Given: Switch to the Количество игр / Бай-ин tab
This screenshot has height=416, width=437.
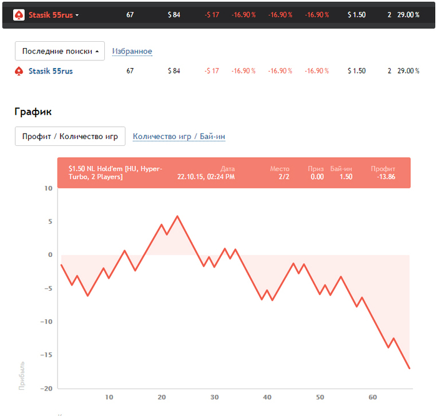Looking at the screenshot, I should 179,136.
